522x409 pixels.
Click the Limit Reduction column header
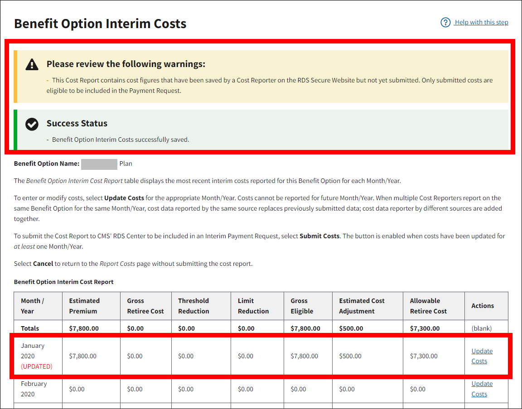[x=253, y=306]
